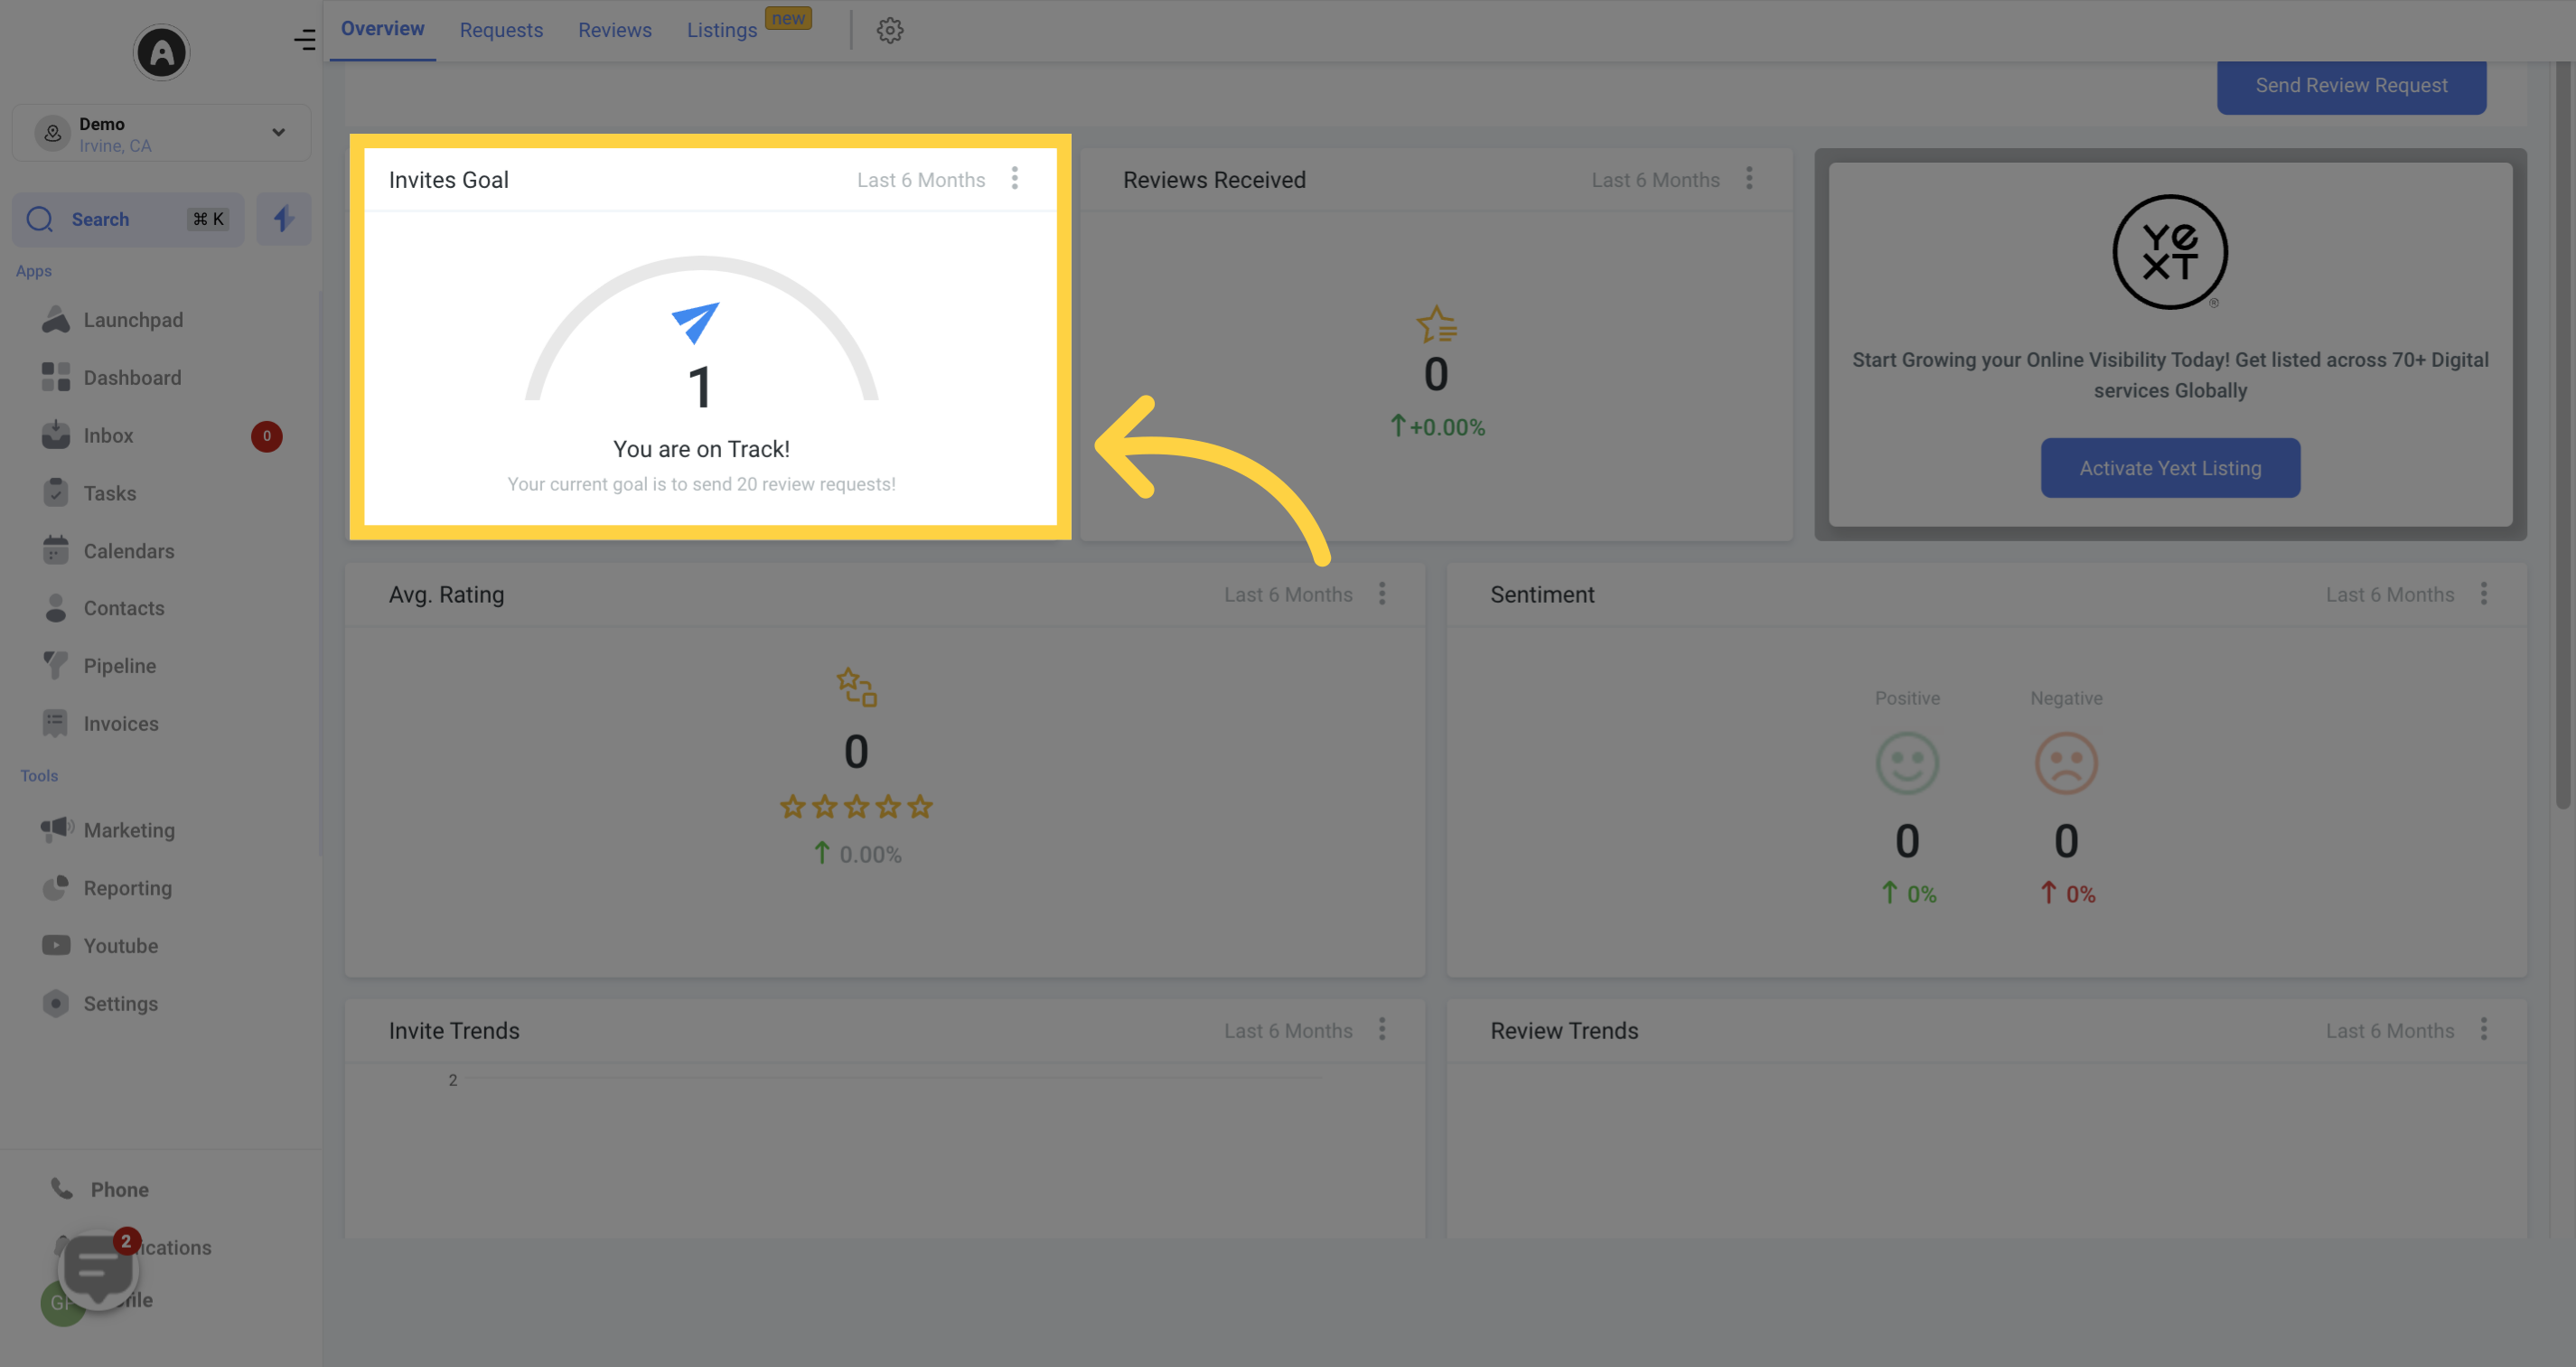The width and height of the screenshot is (2576, 1367).
Task: Click the Activate Yext Listing button
Action: (x=2170, y=465)
